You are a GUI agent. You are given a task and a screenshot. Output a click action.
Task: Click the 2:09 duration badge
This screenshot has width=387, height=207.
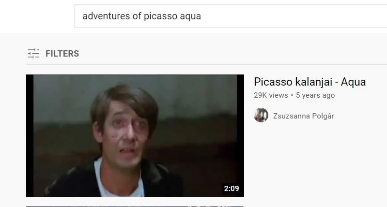coord(231,189)
